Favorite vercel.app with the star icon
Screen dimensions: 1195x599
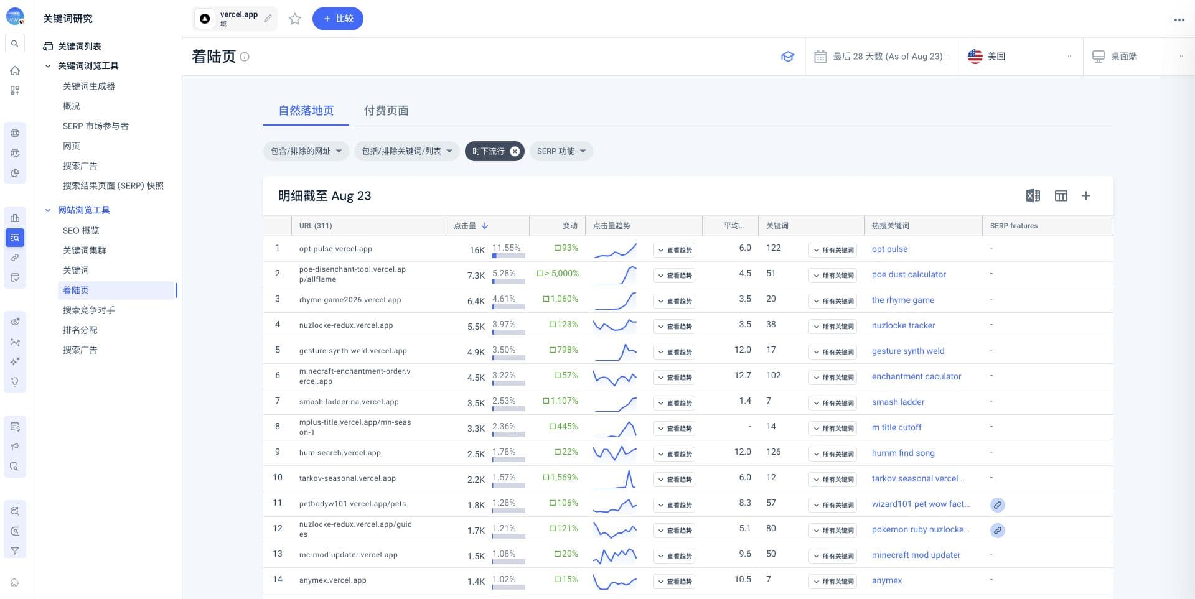pyautogui.click(x=295, y=19)
